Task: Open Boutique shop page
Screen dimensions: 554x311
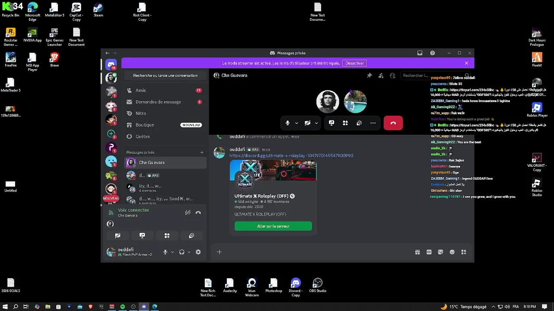Action: tap(165, 125)
